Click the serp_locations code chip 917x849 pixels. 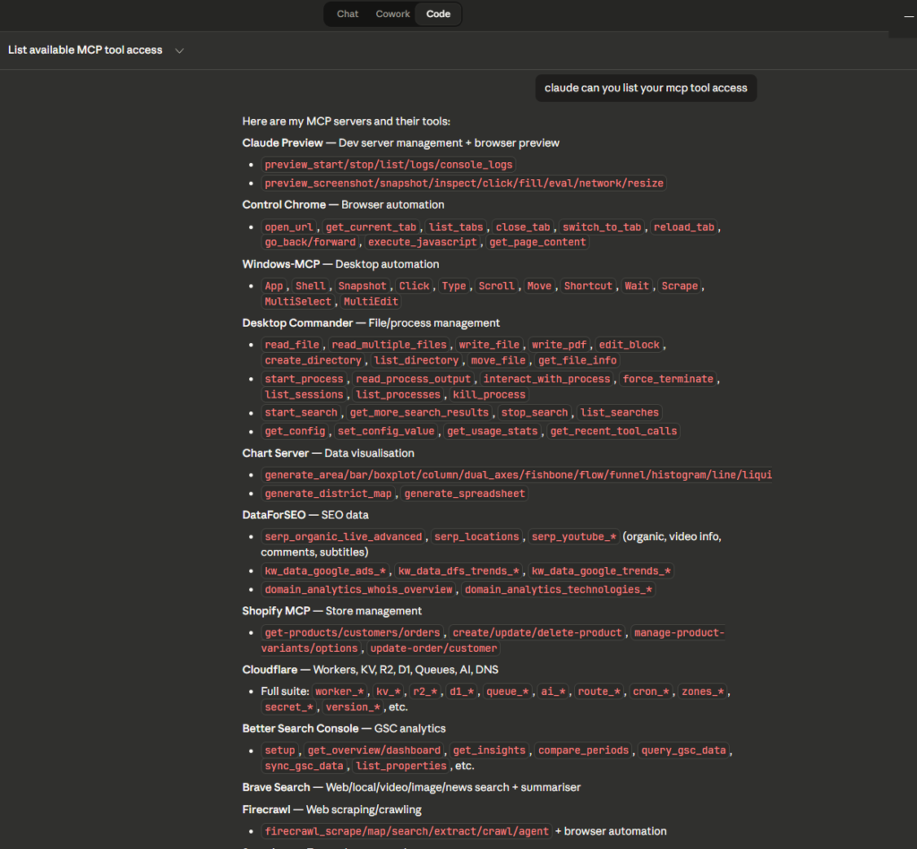(476, 537)
